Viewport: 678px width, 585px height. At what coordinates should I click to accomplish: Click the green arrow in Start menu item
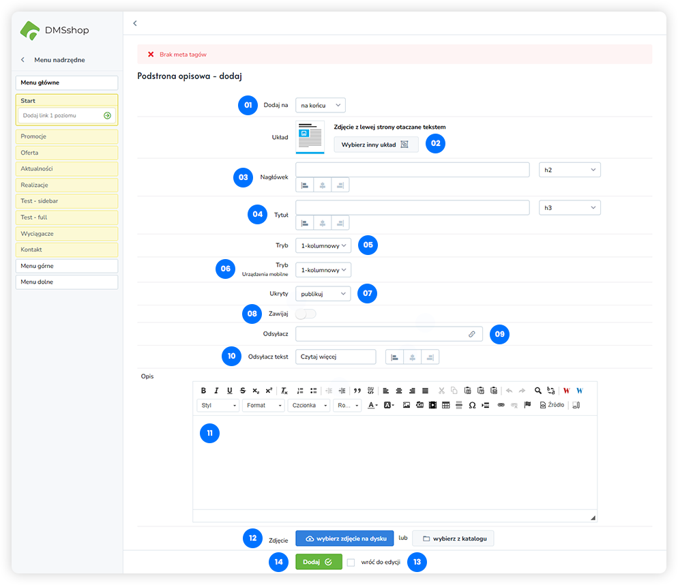107,116
